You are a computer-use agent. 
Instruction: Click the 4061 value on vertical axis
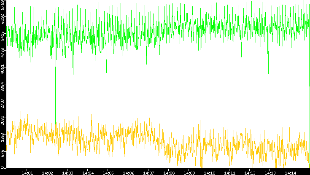pos(2,70)
